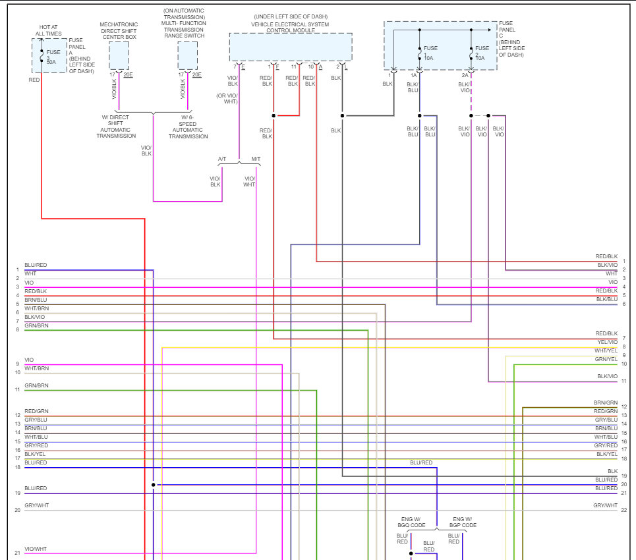The width and height of the screenshot is (636, 560).
Task: Select connector pin E on the control module
Action: [x=243, y=68]
